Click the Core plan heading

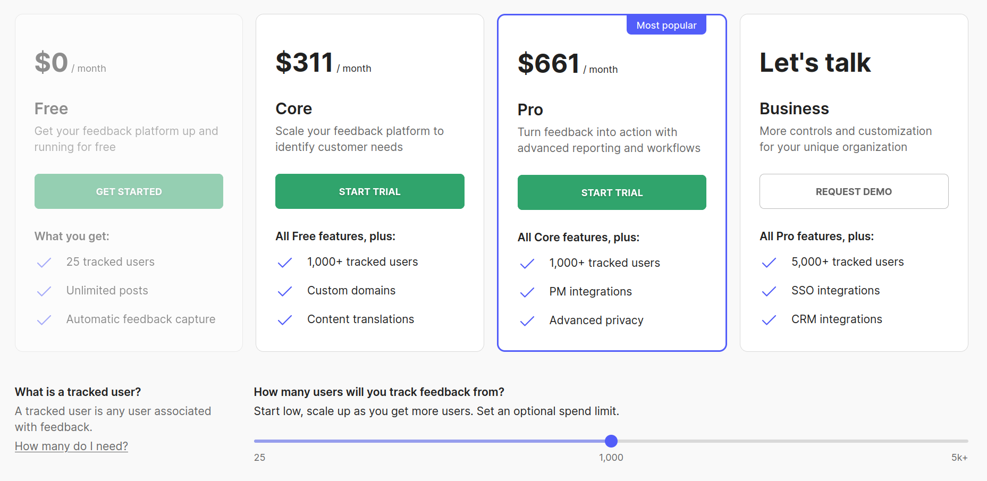point(293,108)
